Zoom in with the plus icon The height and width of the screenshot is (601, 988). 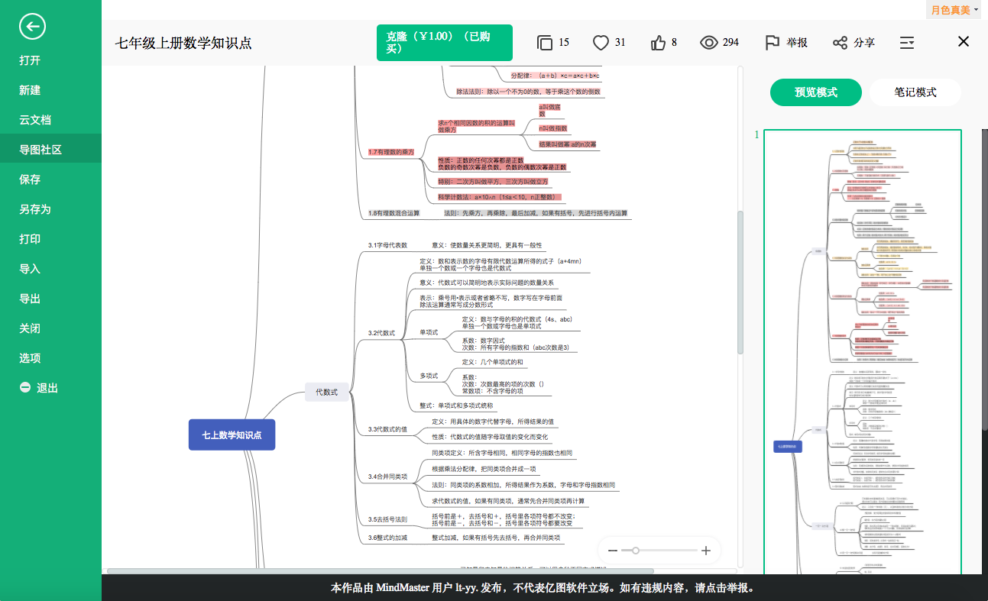point(706,551)
